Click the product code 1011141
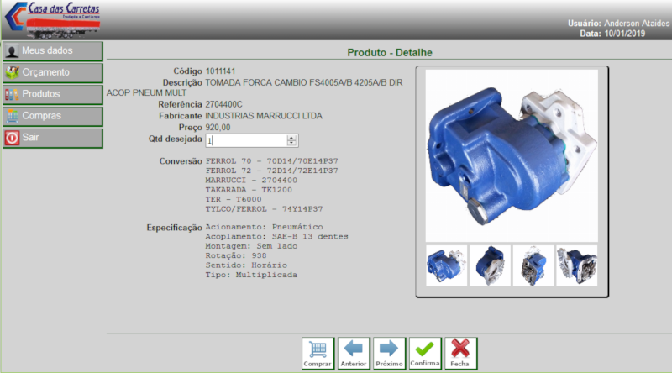This screenshot has width=672, height=373. point(220,71)
